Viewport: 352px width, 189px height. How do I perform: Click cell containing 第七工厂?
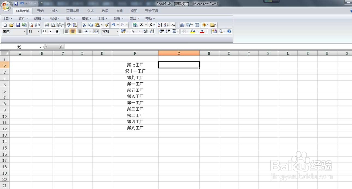(x=135, y=65)
